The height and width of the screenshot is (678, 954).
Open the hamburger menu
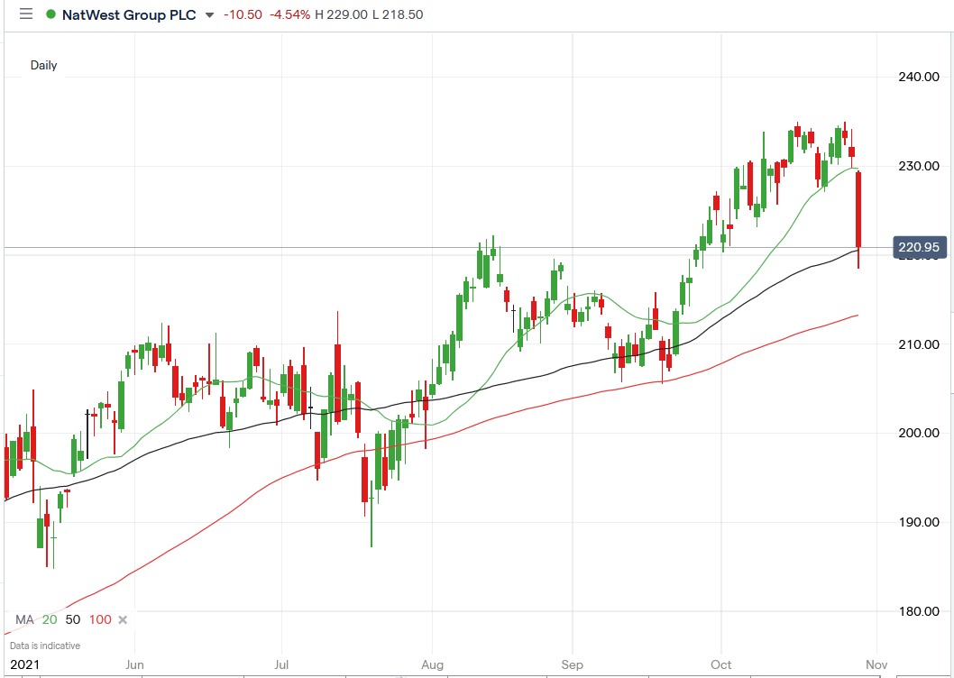click(25, 14)
